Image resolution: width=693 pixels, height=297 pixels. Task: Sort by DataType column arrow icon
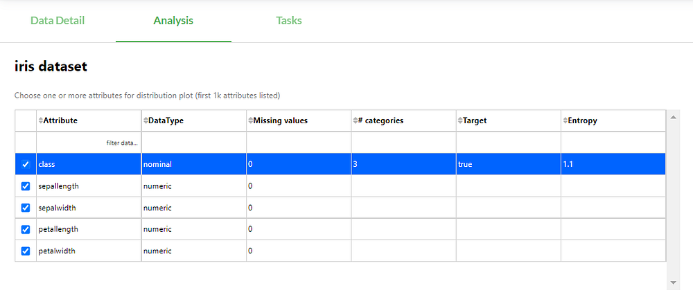click(146, 120)
